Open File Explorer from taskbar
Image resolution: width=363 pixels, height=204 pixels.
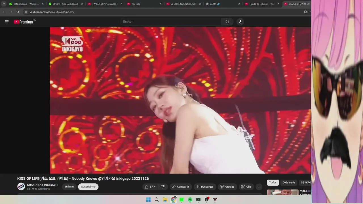165,199
